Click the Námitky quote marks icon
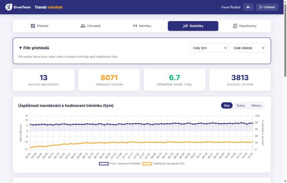Image resolution: width=287 pixels, height=183 pixels. pyautogui.click(x=135, y=26)
